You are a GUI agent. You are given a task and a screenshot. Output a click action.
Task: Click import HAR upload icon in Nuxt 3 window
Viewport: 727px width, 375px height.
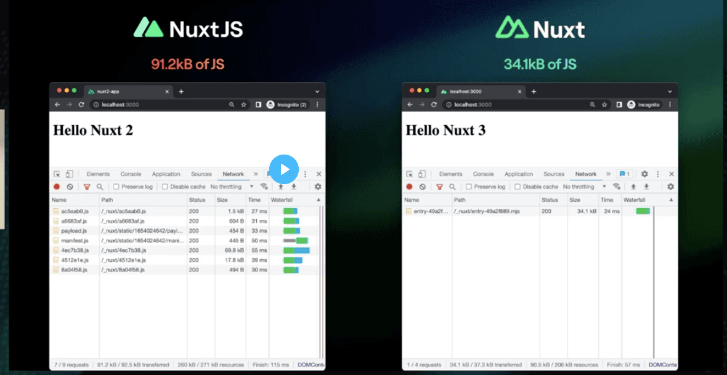[x=633, y=187]
